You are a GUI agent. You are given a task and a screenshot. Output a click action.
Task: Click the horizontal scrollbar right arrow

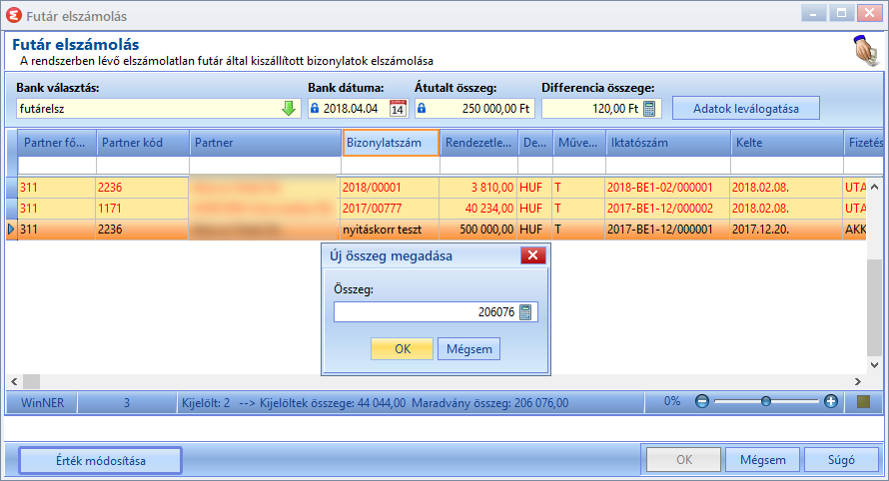[858, 381]
